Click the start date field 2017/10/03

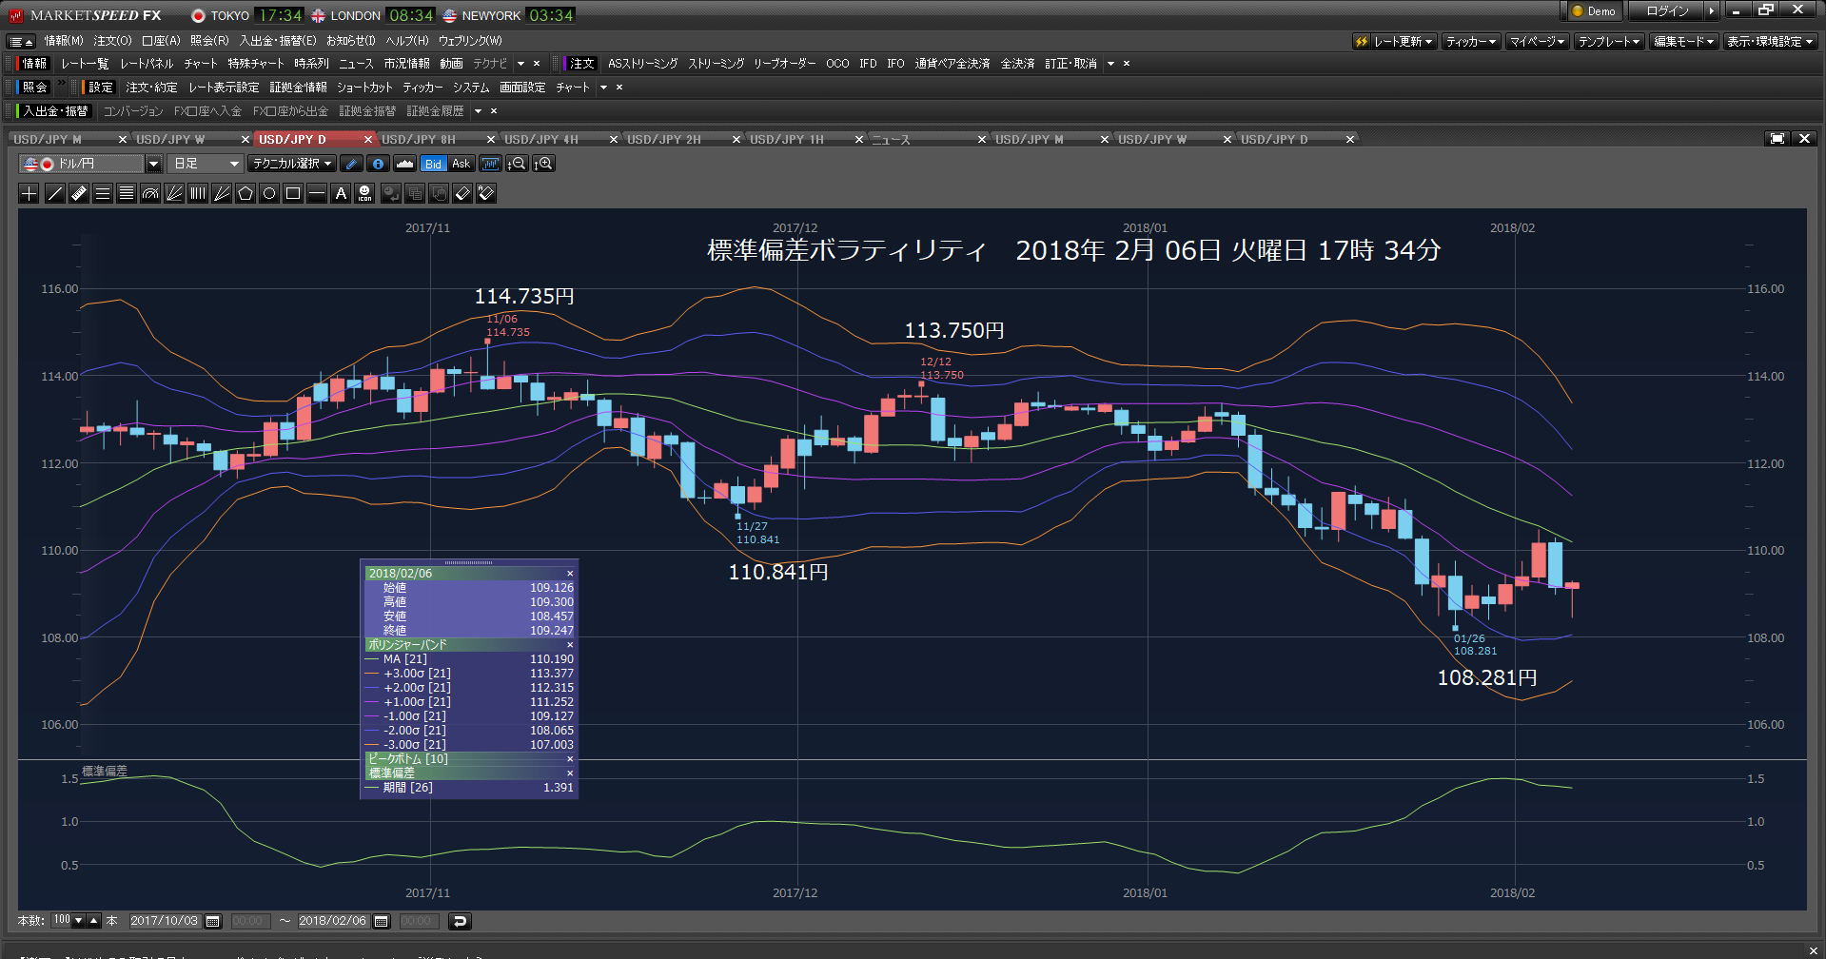(165, 921)
